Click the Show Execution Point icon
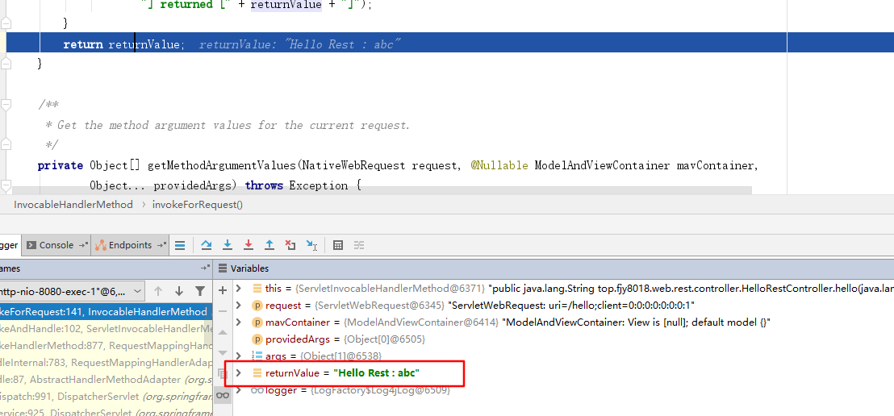This screenshot has height=416, width=894. point(180,245)
